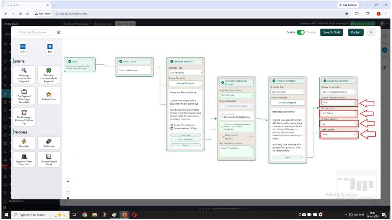Open the Google spread sheet selection dropdown
This screenshot has height=220, width=392.
coord(339,92)
